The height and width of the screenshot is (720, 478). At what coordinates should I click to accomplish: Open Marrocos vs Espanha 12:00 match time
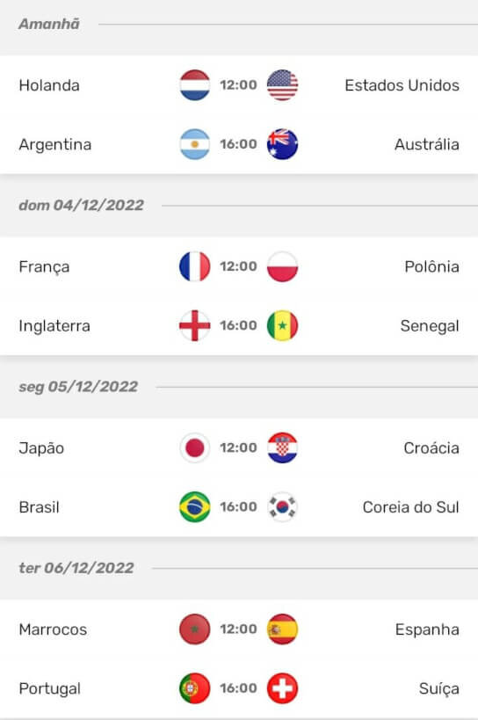[x=238, y=629]
